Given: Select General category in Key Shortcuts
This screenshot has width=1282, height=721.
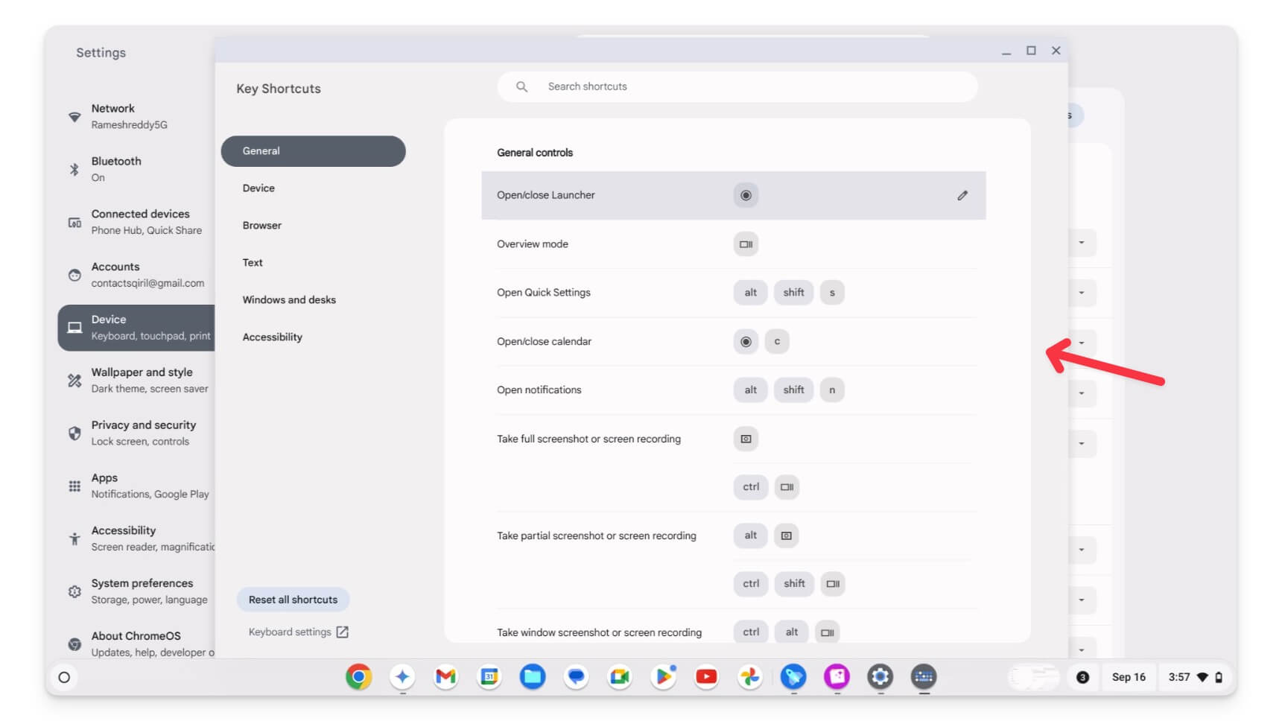Looking at the screenshot, I should click(313, 150).
